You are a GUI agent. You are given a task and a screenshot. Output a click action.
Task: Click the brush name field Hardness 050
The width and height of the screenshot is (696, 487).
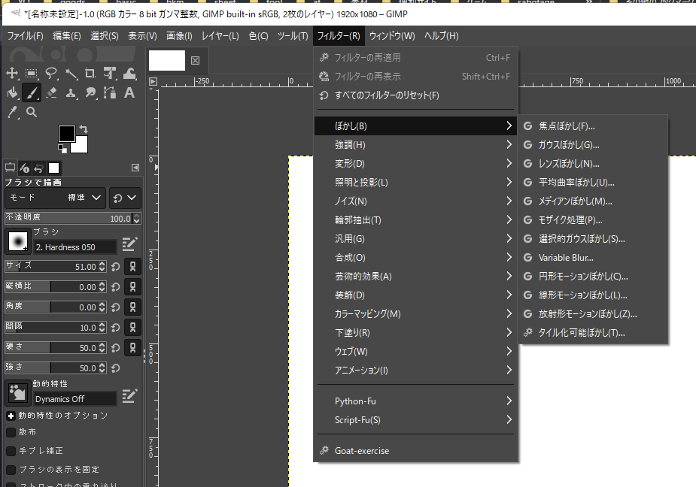tap(74, 247)
